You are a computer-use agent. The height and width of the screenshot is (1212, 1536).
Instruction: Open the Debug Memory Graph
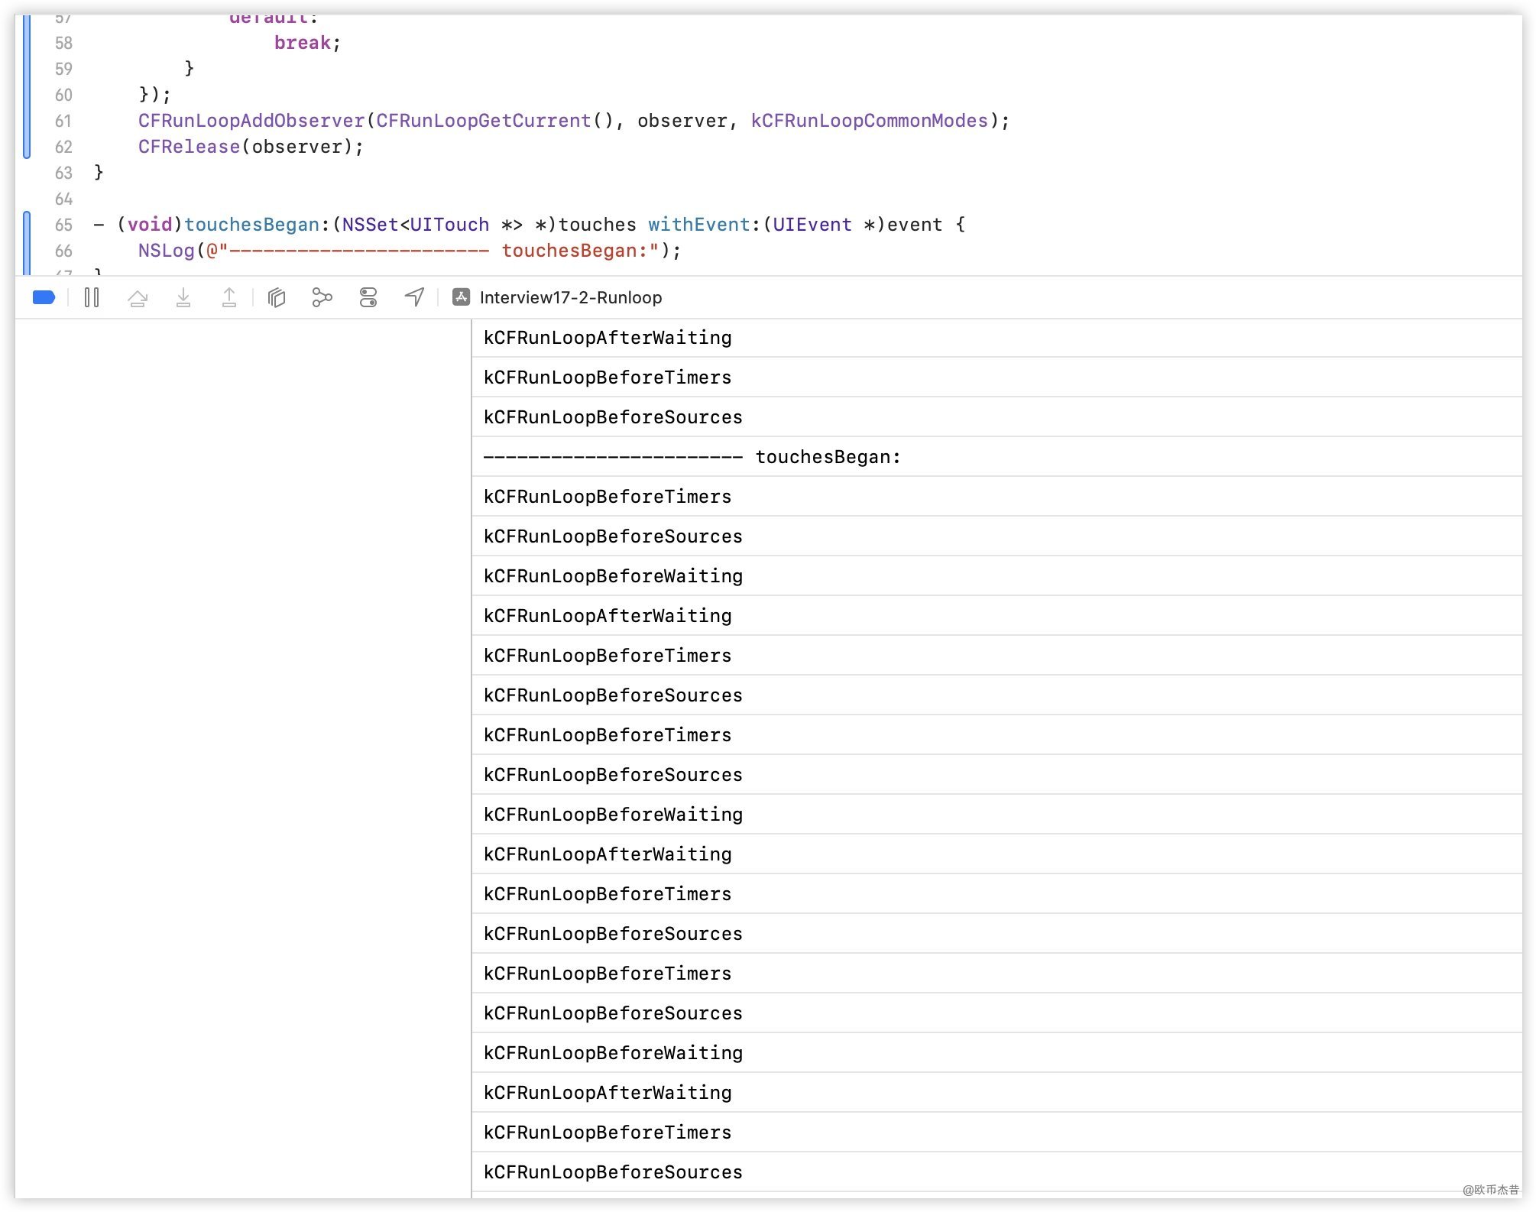(322, 297)
